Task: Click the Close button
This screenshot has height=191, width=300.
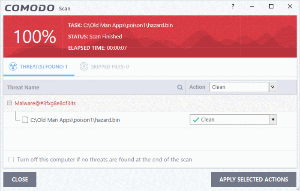Action: point(20,179)
